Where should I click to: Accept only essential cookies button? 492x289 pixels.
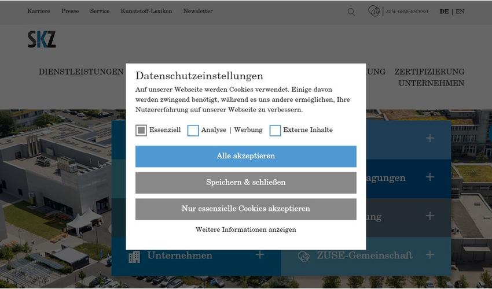coord(245,209)
